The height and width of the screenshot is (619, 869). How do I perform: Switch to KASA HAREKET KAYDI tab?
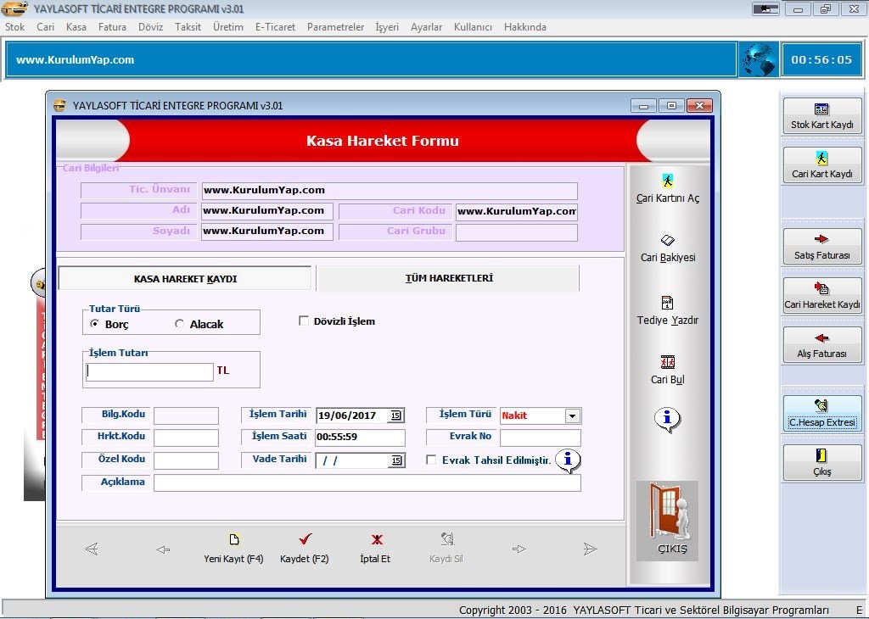[185, 278]
